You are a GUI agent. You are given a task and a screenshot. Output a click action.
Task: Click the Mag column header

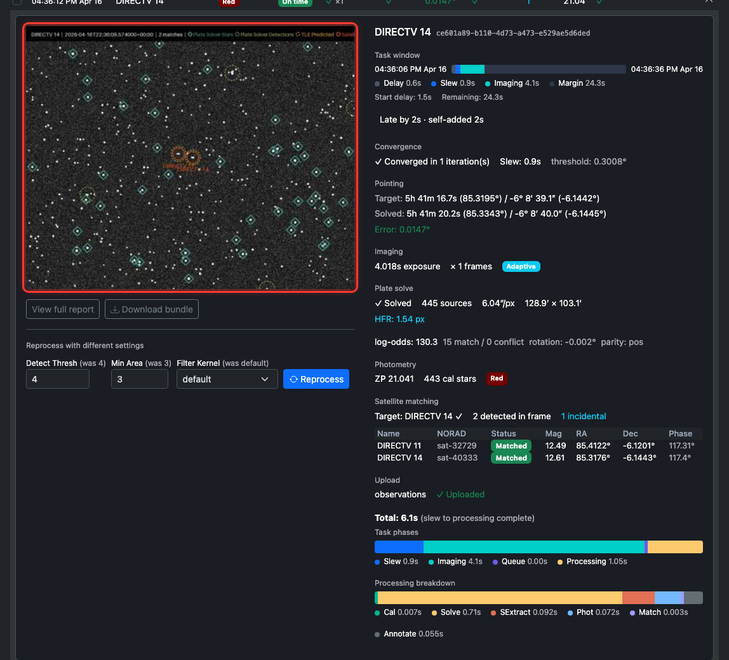[553, 433]
